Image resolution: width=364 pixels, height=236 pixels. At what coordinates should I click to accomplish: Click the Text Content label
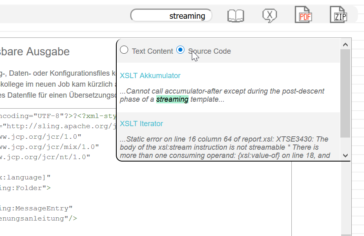[152, 51]
